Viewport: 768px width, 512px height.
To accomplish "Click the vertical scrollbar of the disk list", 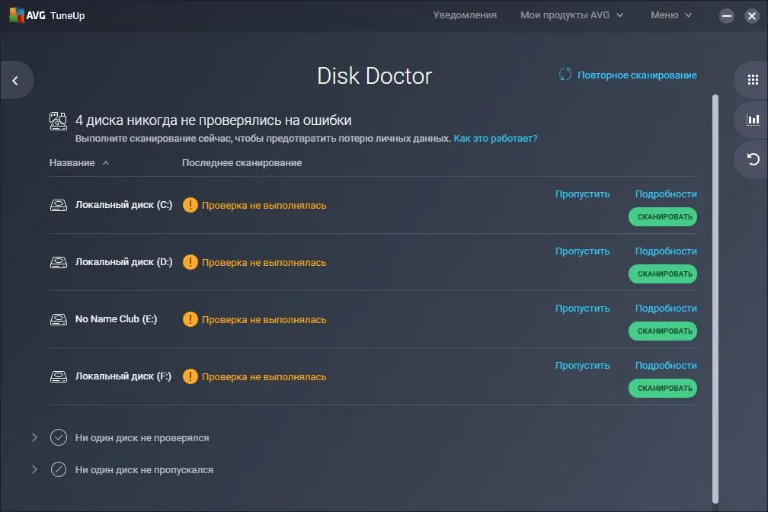I will point(715,299).
